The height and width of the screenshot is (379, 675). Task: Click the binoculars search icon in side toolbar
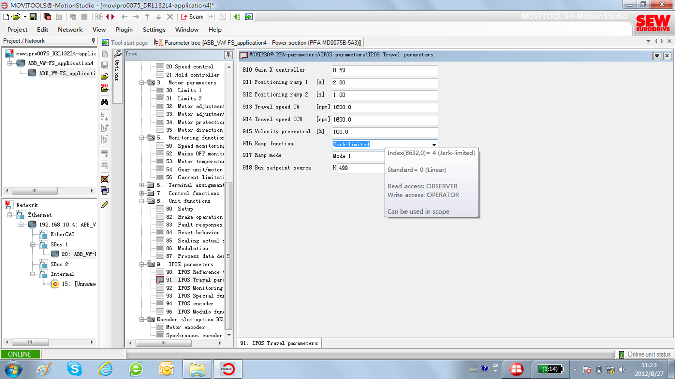coord(105,102)
